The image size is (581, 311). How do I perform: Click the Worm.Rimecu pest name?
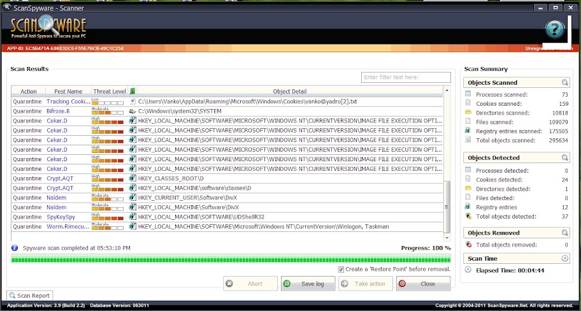[68, 226]
